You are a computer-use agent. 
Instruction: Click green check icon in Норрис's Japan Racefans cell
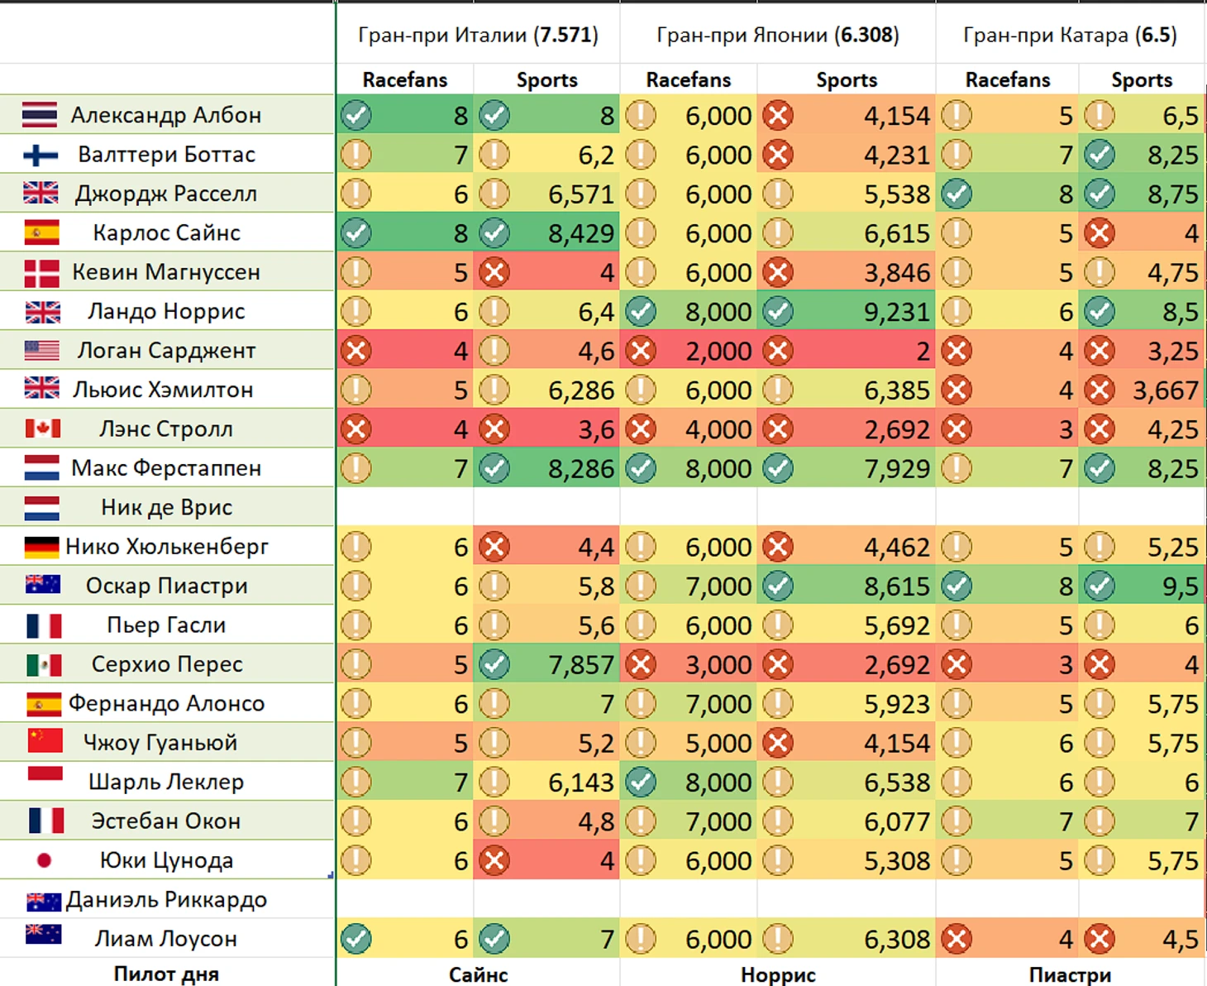click(641, 312)
